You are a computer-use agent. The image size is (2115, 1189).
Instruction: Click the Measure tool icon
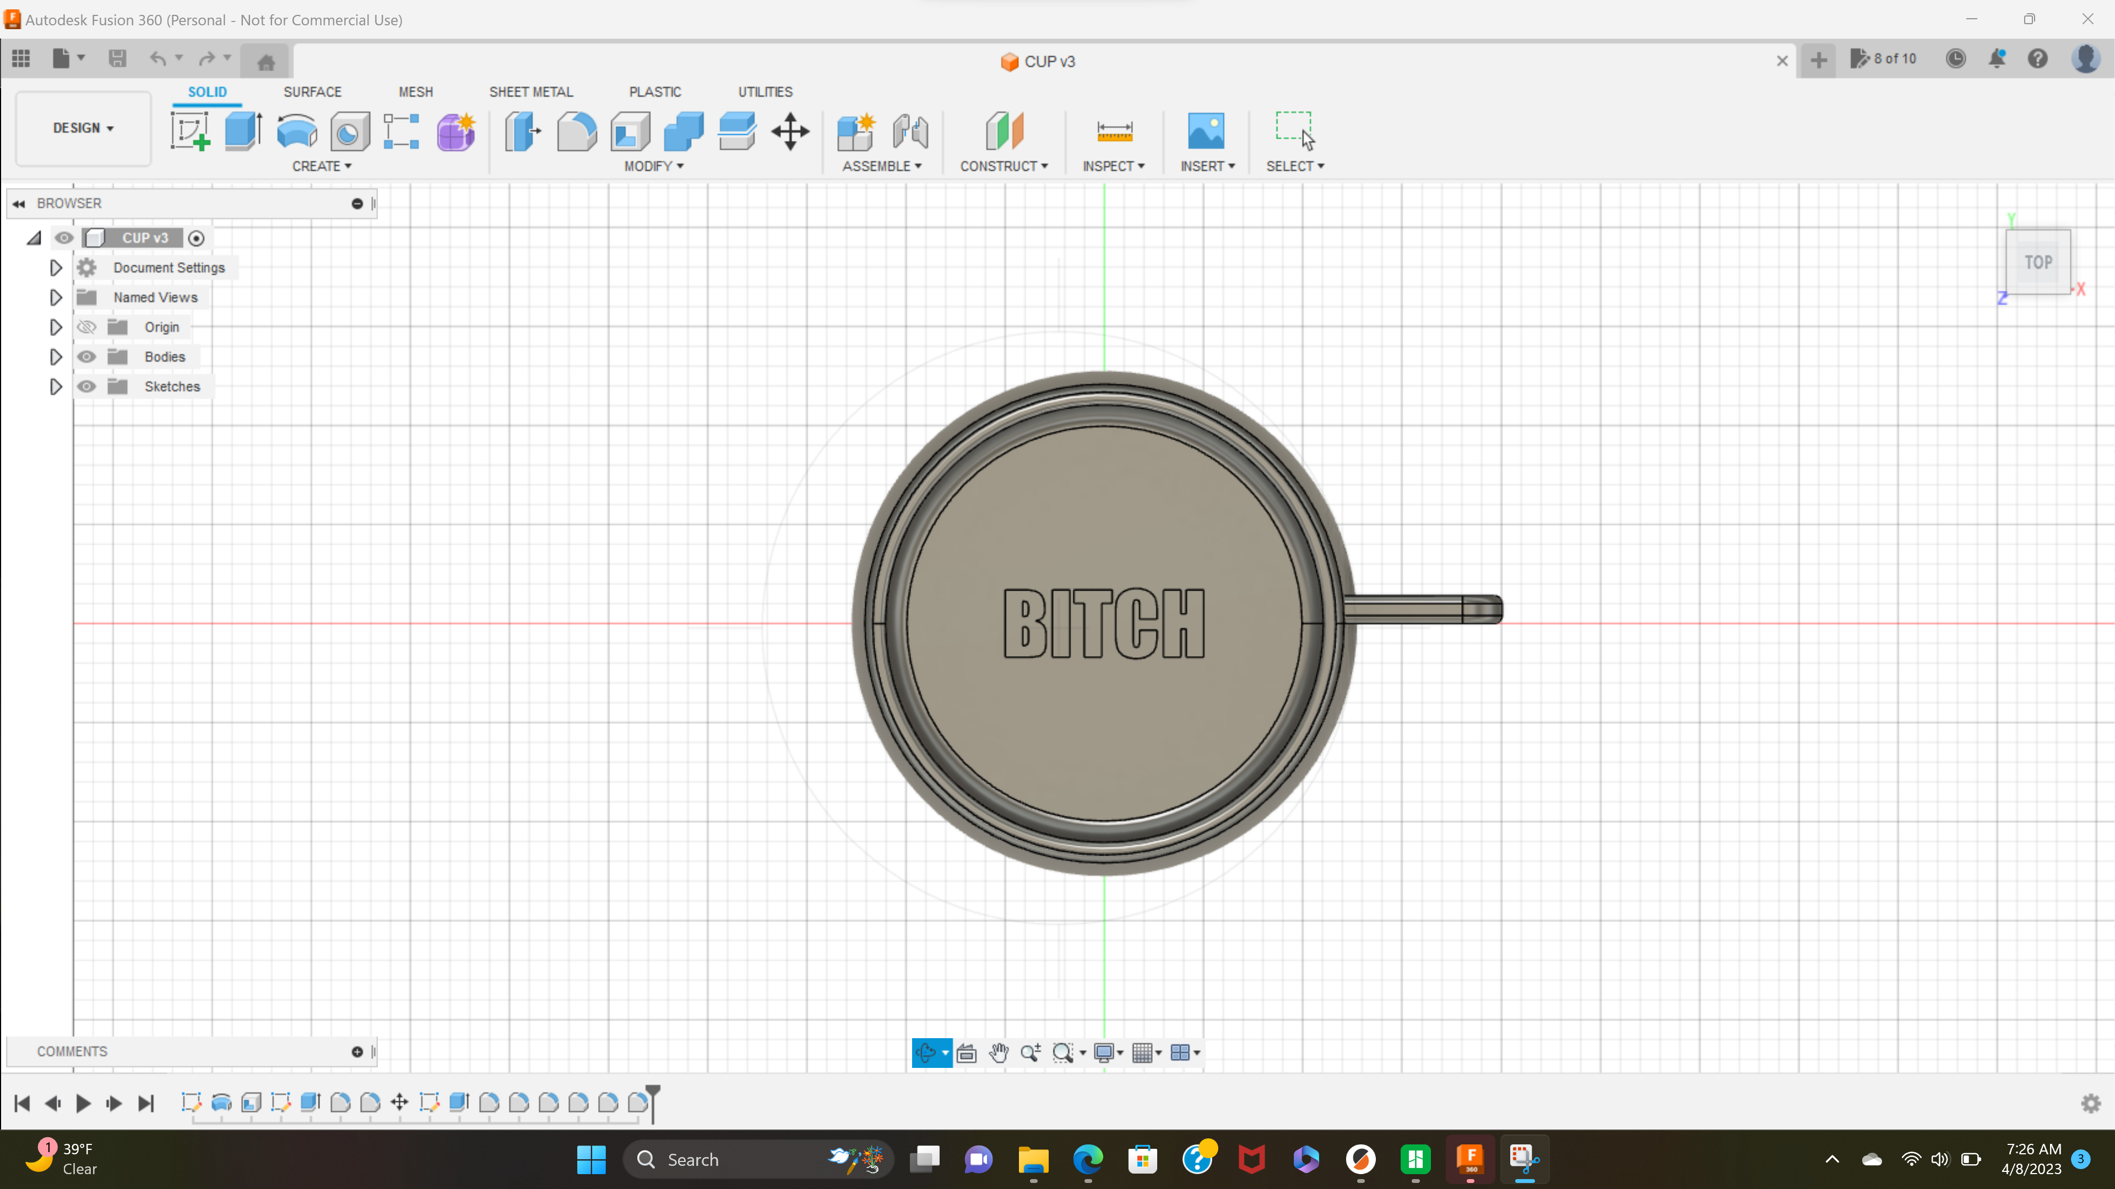pos(1114,132)
